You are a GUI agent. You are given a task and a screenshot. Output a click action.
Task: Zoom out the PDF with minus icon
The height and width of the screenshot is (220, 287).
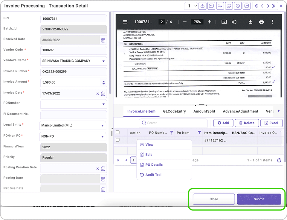185,22
